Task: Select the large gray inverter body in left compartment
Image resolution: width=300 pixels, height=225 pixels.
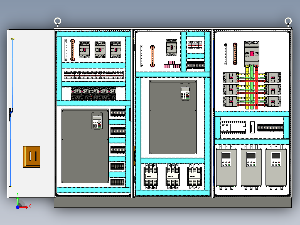Action: (85, 146)
